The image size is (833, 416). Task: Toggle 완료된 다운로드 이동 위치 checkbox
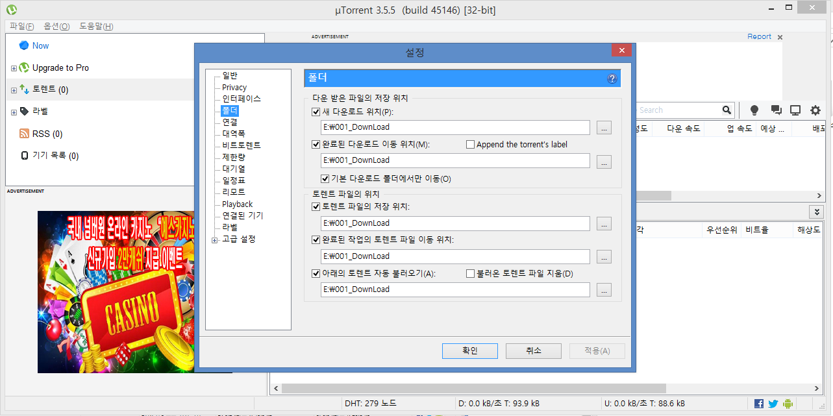coord(316,144)
